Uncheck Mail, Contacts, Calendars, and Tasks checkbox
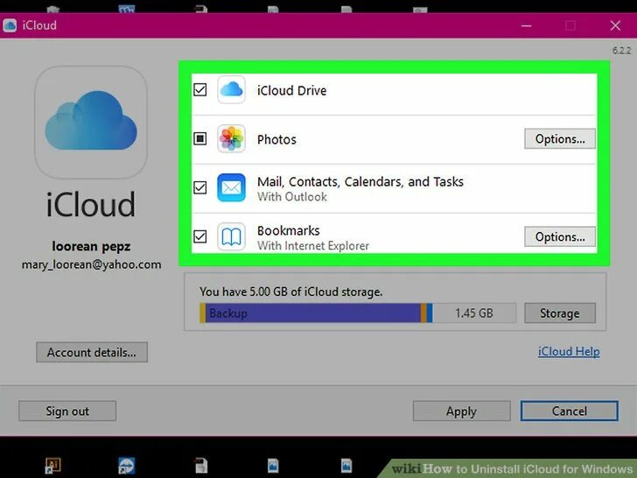This screenshot has width=637, height=478. pos(199,187)
